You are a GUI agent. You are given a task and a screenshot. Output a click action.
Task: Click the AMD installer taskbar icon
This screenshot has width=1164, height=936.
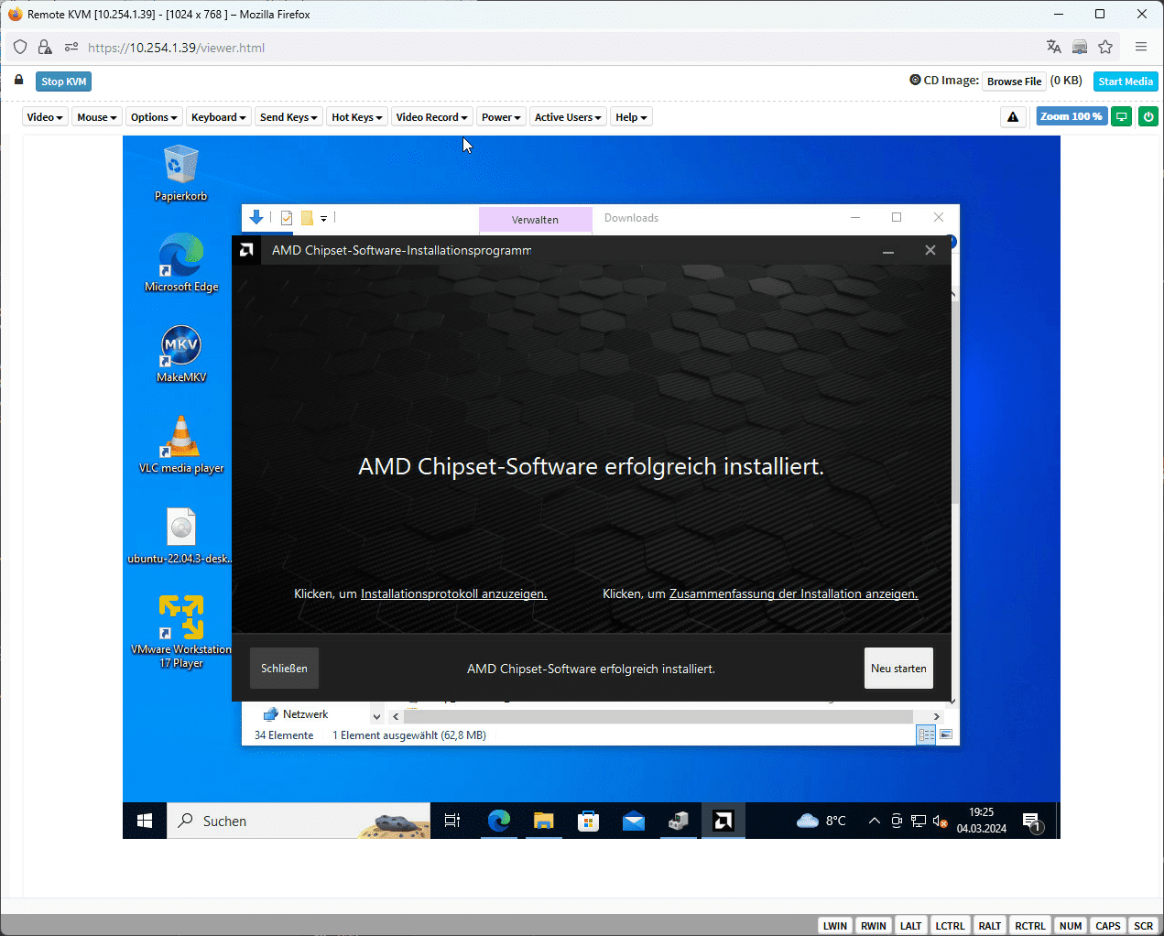pyautogui.click(x=723, y=821)
